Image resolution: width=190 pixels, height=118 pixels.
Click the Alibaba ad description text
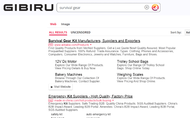pyautogui.click(x=112, y=51)
